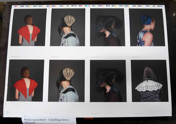Click the CMYK color strip above red shawl photo
176x124 pixels.
(x=28, y=6)
